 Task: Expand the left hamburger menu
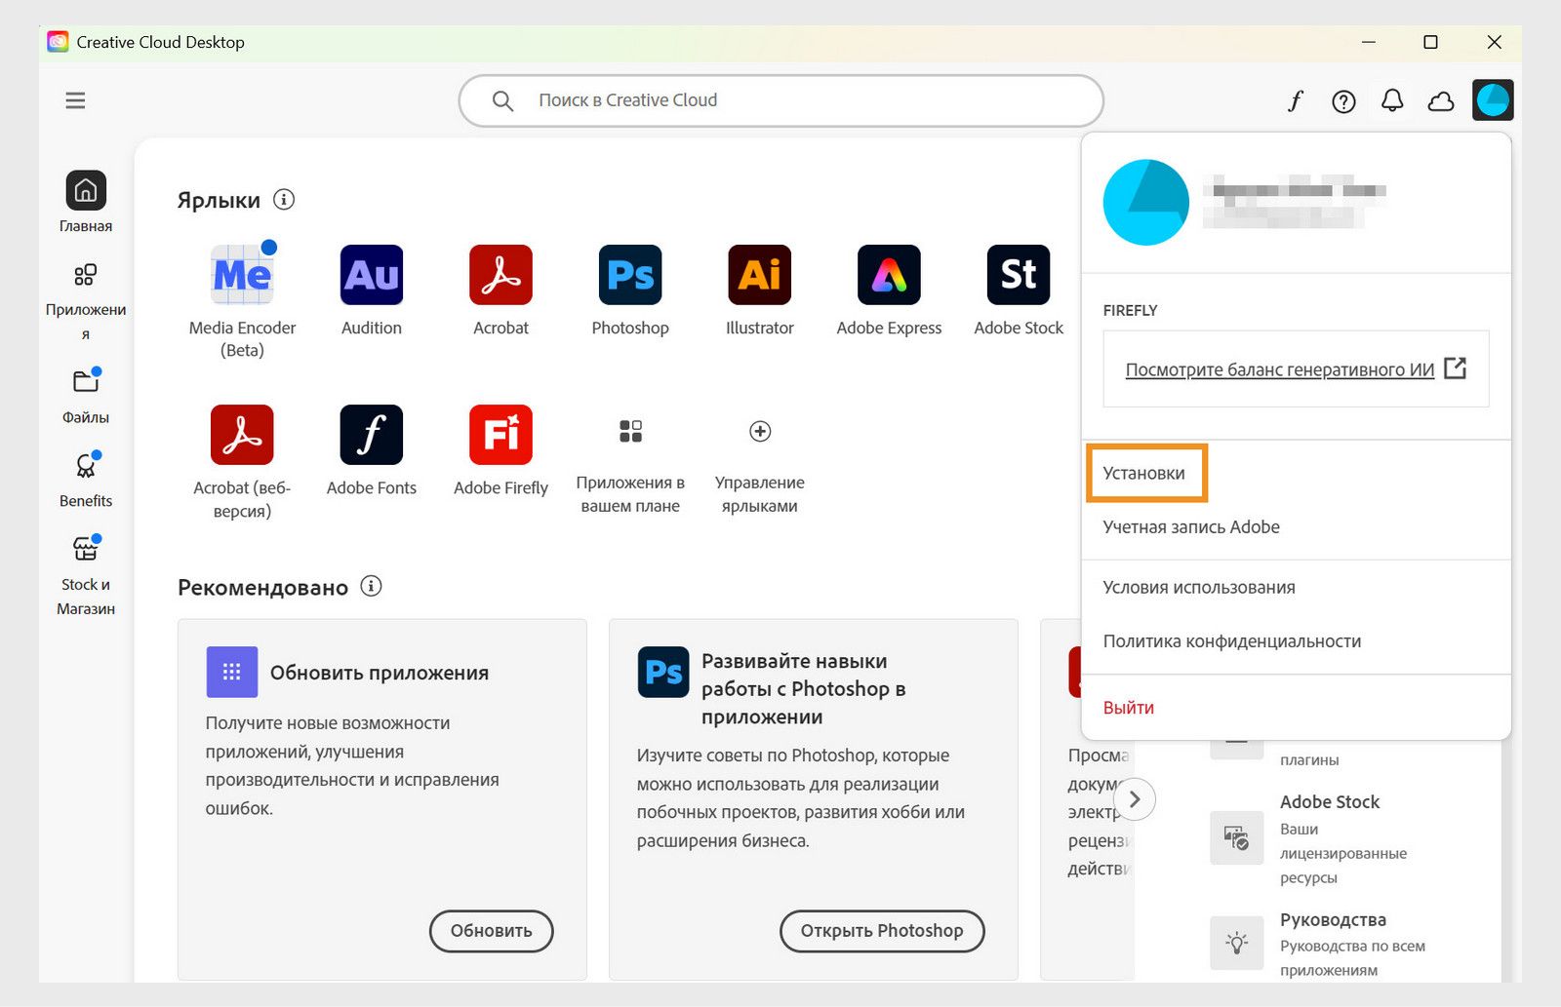pos(75,100)
